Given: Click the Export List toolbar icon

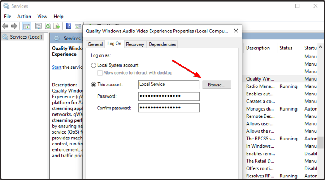Looking at the screenshot, I should pyautogui.click(x=57, y=26).
